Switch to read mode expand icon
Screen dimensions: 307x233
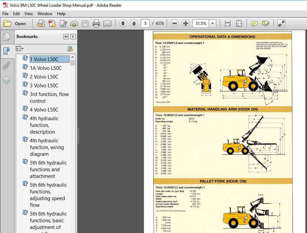click(282, 24)
